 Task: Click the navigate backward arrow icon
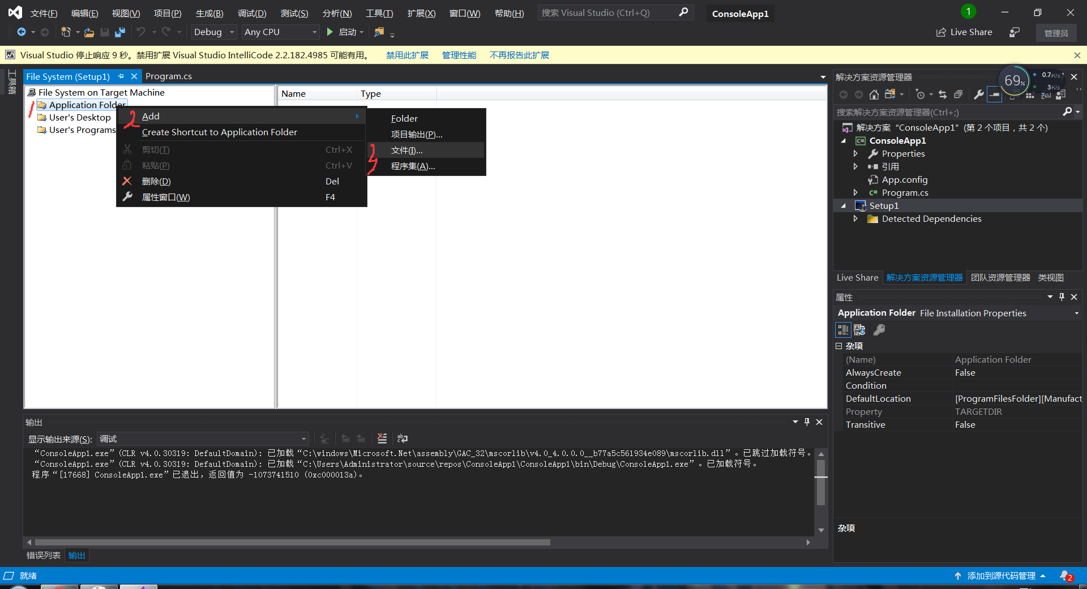tap(22, 32)
